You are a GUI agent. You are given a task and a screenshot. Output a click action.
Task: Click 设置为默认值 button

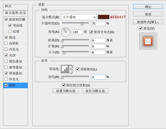(x=66, y=91)
